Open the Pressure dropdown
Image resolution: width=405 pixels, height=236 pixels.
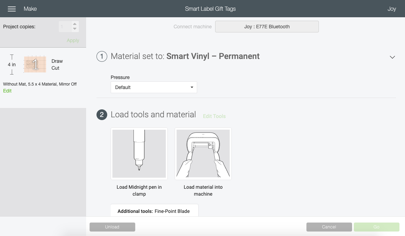[x=154, y=87]
